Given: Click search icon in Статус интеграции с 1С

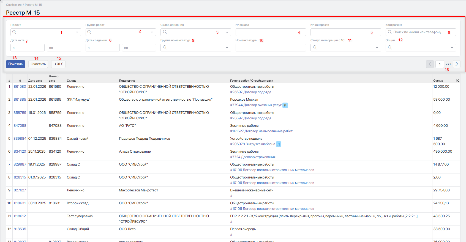Looking at the screenshot, I should click(x=315, y=48).
